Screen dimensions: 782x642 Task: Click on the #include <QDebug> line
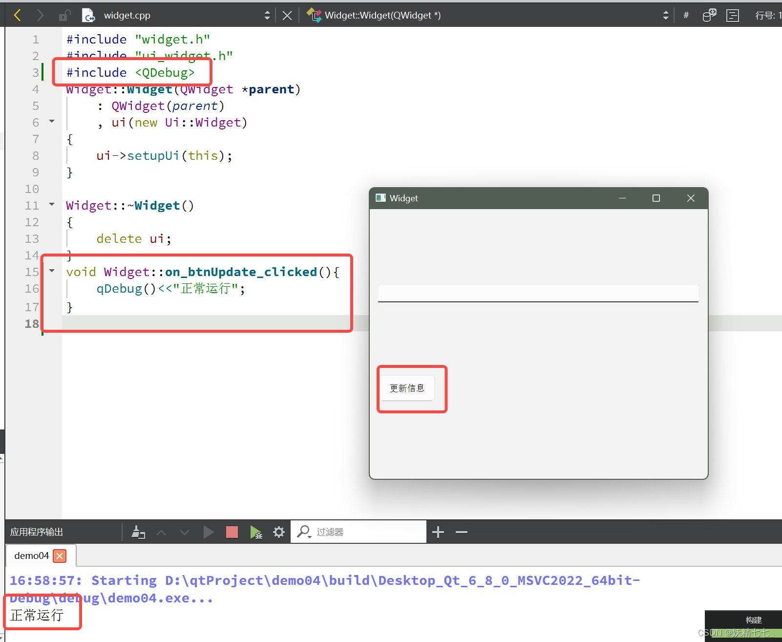point(130,72)
